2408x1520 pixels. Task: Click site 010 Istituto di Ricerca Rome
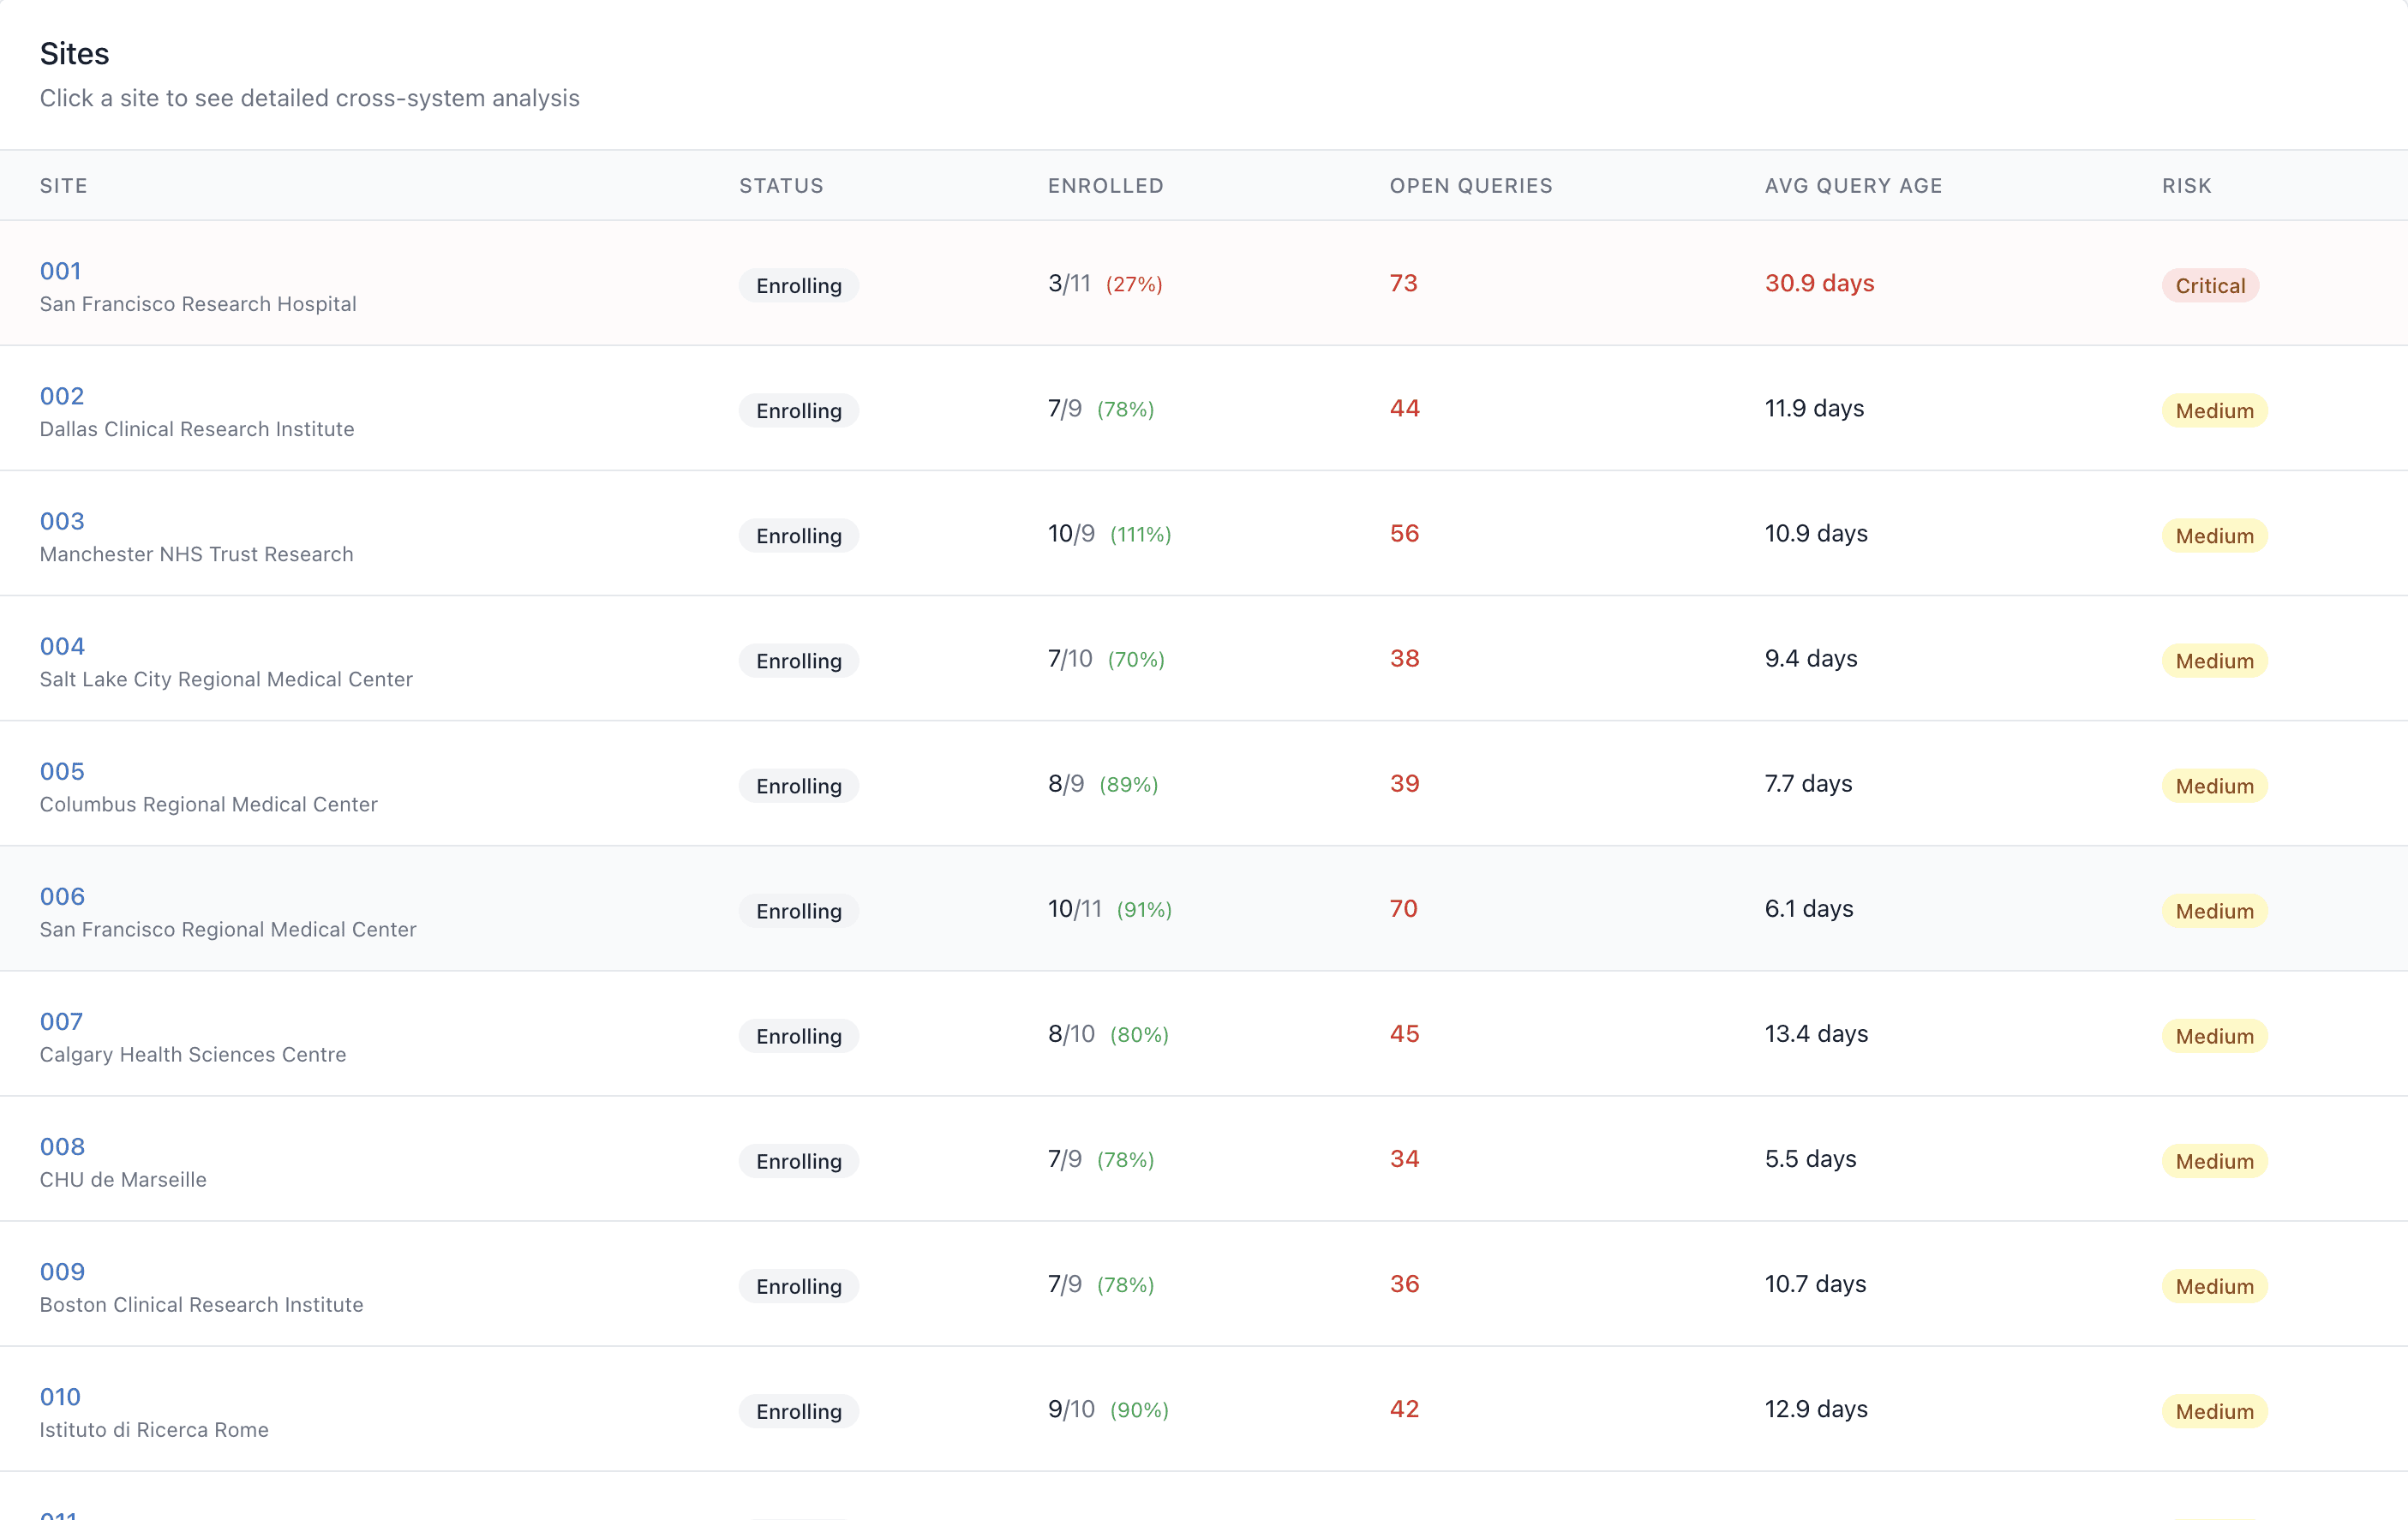[60, 1396]
